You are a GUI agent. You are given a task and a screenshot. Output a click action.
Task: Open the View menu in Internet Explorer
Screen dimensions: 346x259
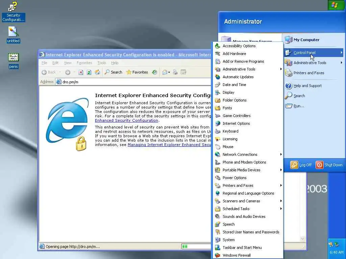tap(68, 63)
